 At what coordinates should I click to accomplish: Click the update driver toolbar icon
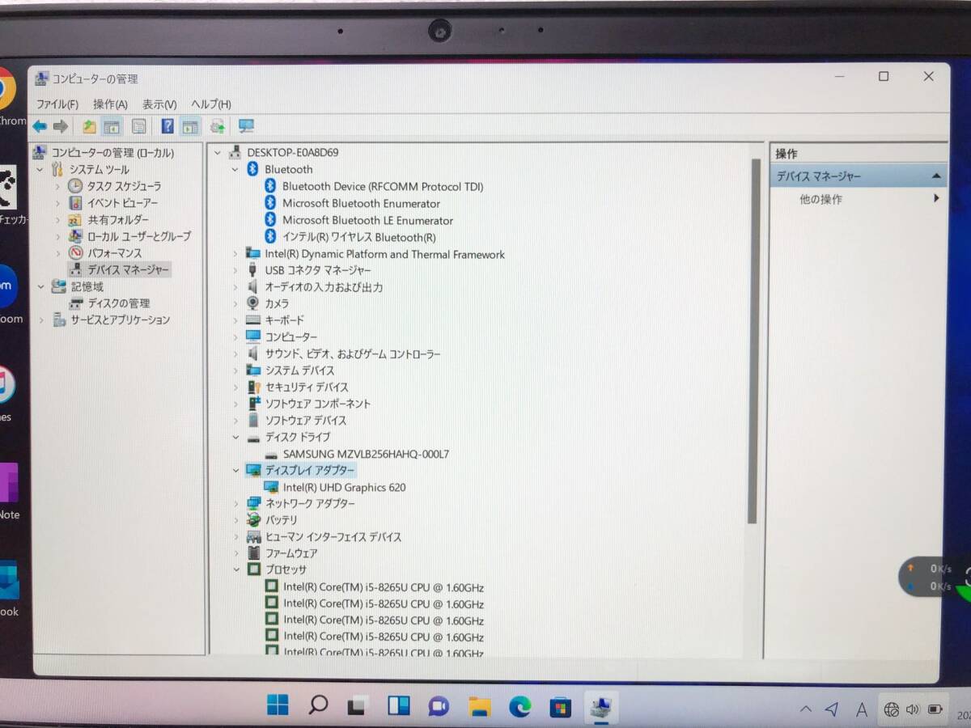point(218,126)
